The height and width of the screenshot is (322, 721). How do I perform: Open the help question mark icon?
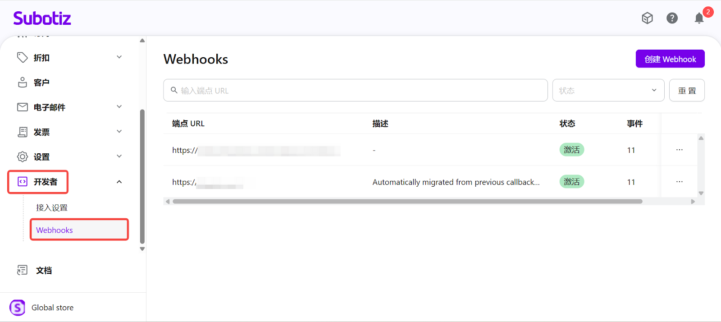point(672,18)
